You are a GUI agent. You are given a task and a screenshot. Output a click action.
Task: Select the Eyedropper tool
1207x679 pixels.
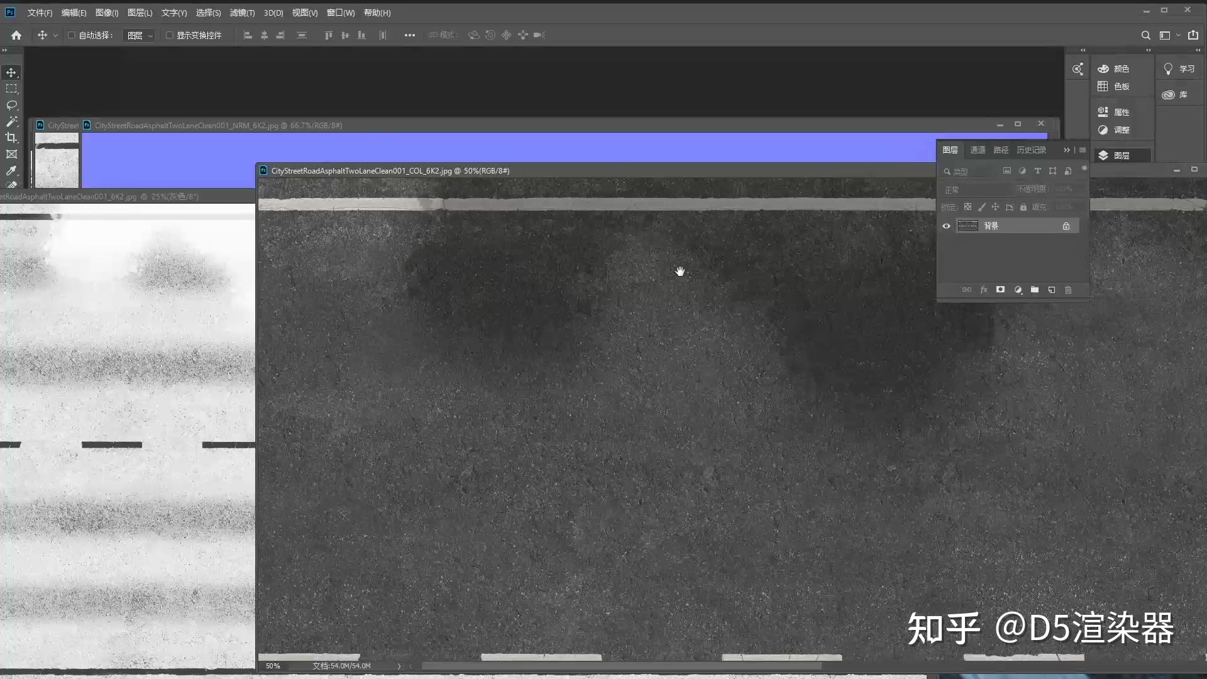(x=11, y=170)
